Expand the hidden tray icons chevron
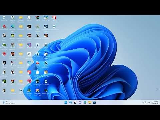The height and width of the screenshot is (120, 160). [143, 102]
